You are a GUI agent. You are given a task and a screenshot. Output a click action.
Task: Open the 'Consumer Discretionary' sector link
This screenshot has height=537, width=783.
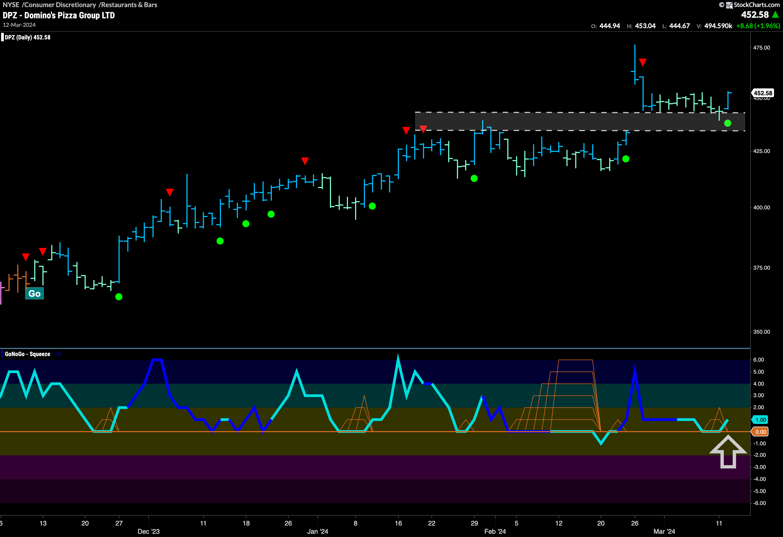click(60, 5)
